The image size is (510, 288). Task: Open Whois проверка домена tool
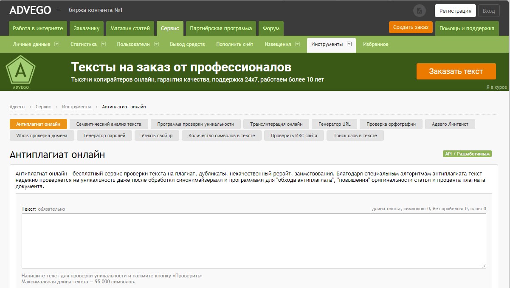coord(42,136)
